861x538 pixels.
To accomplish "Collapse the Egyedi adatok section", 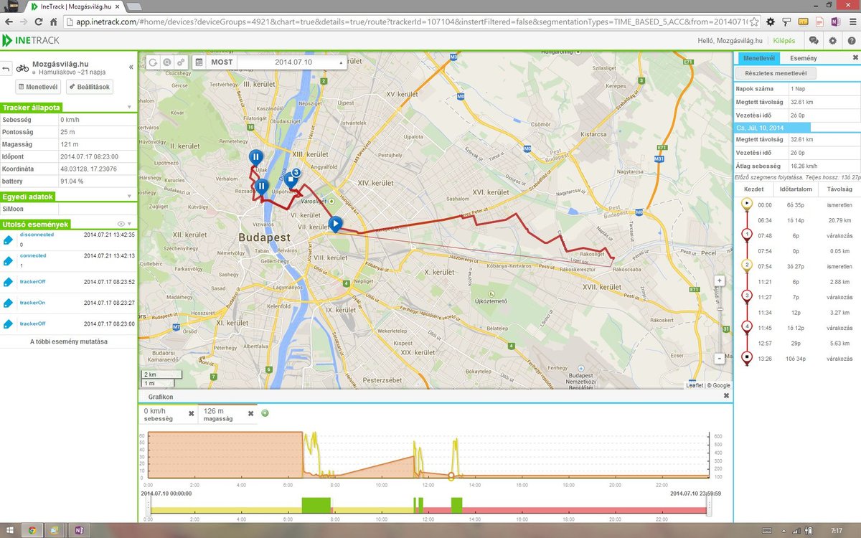I will click(x=129, y=196).
